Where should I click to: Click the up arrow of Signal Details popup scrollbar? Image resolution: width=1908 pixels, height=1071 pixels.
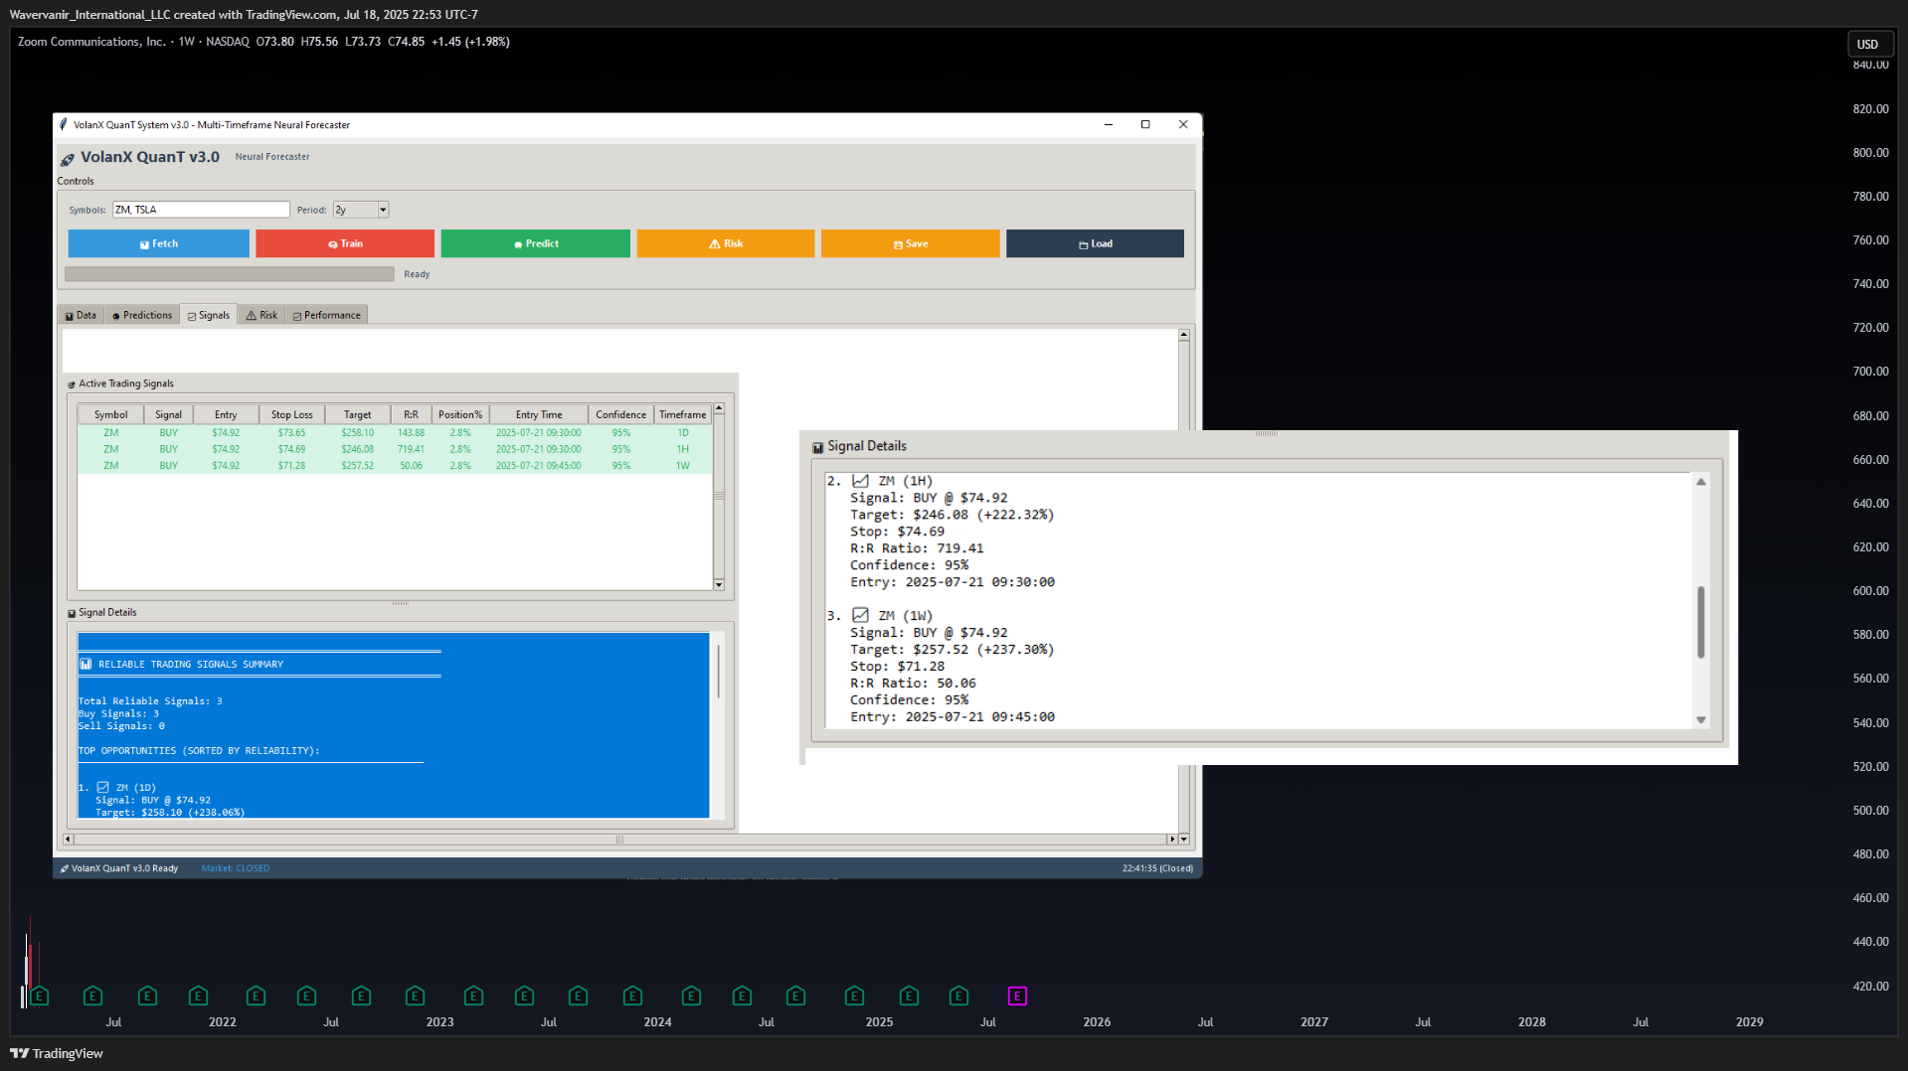(x=1701, y=482)
